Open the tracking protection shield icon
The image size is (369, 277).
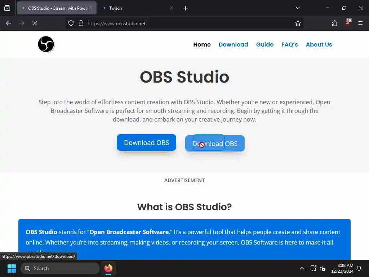point(71,23)
